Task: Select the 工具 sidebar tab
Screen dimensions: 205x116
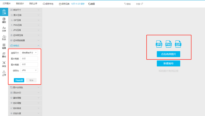Action: [4, 12]
